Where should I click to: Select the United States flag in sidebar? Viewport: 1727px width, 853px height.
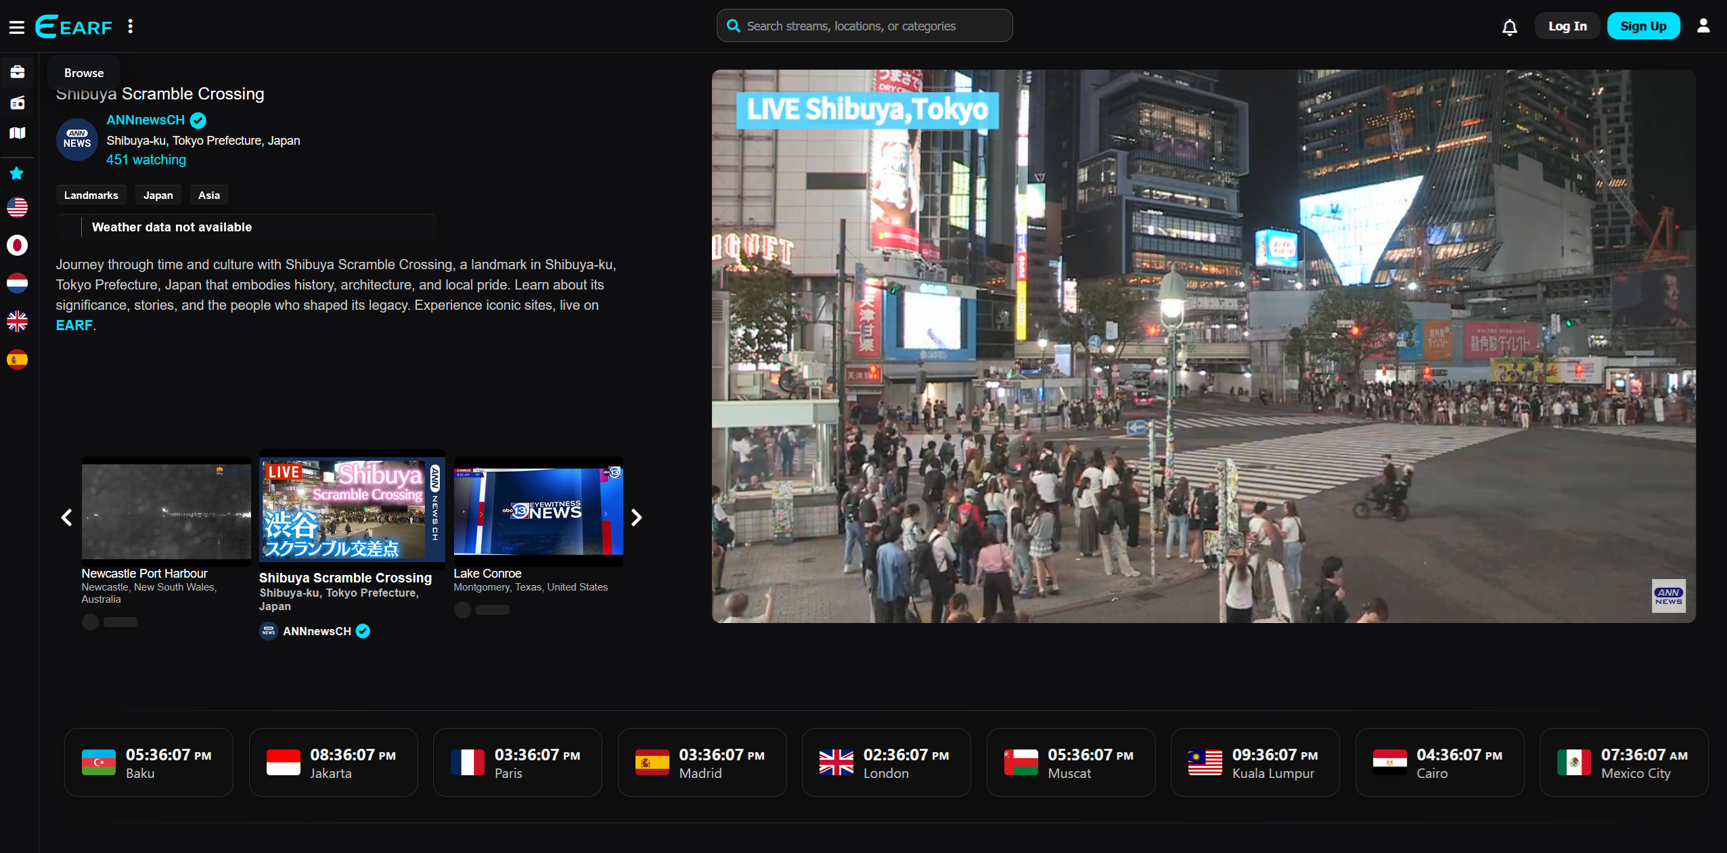[18, 207]
